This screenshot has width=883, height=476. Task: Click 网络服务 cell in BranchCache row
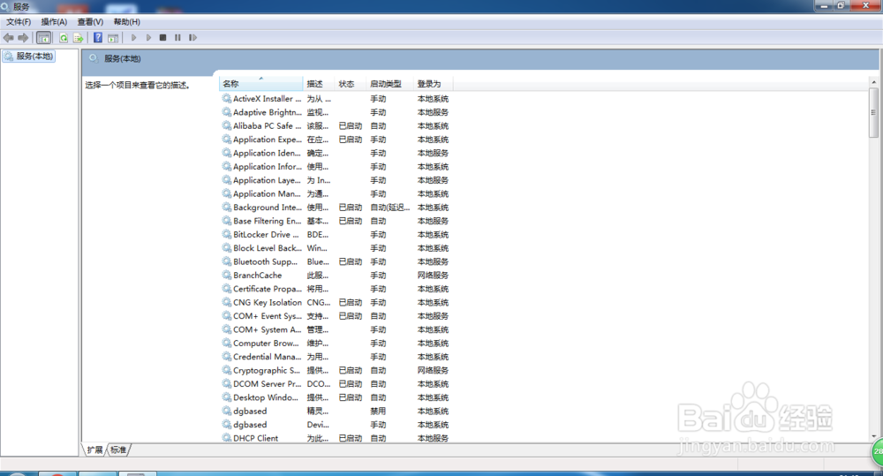pyautogui.click(x=433, y=275)
